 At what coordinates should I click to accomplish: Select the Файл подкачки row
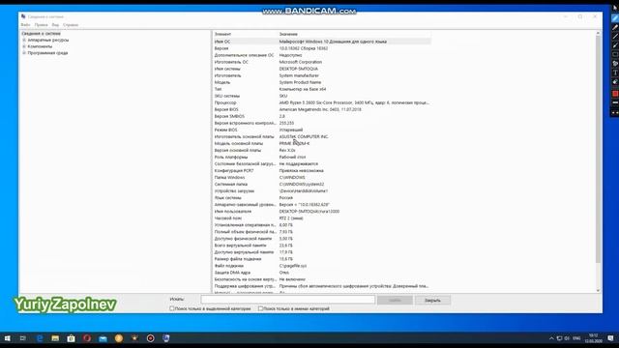pyautogui.click(x=322, y=266)
